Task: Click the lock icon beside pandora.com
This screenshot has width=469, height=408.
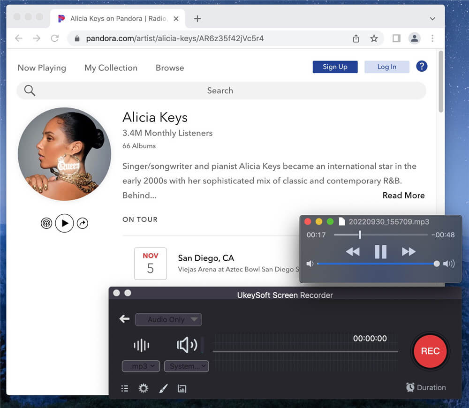Action: pyautogui.click(x=77, y=38)
